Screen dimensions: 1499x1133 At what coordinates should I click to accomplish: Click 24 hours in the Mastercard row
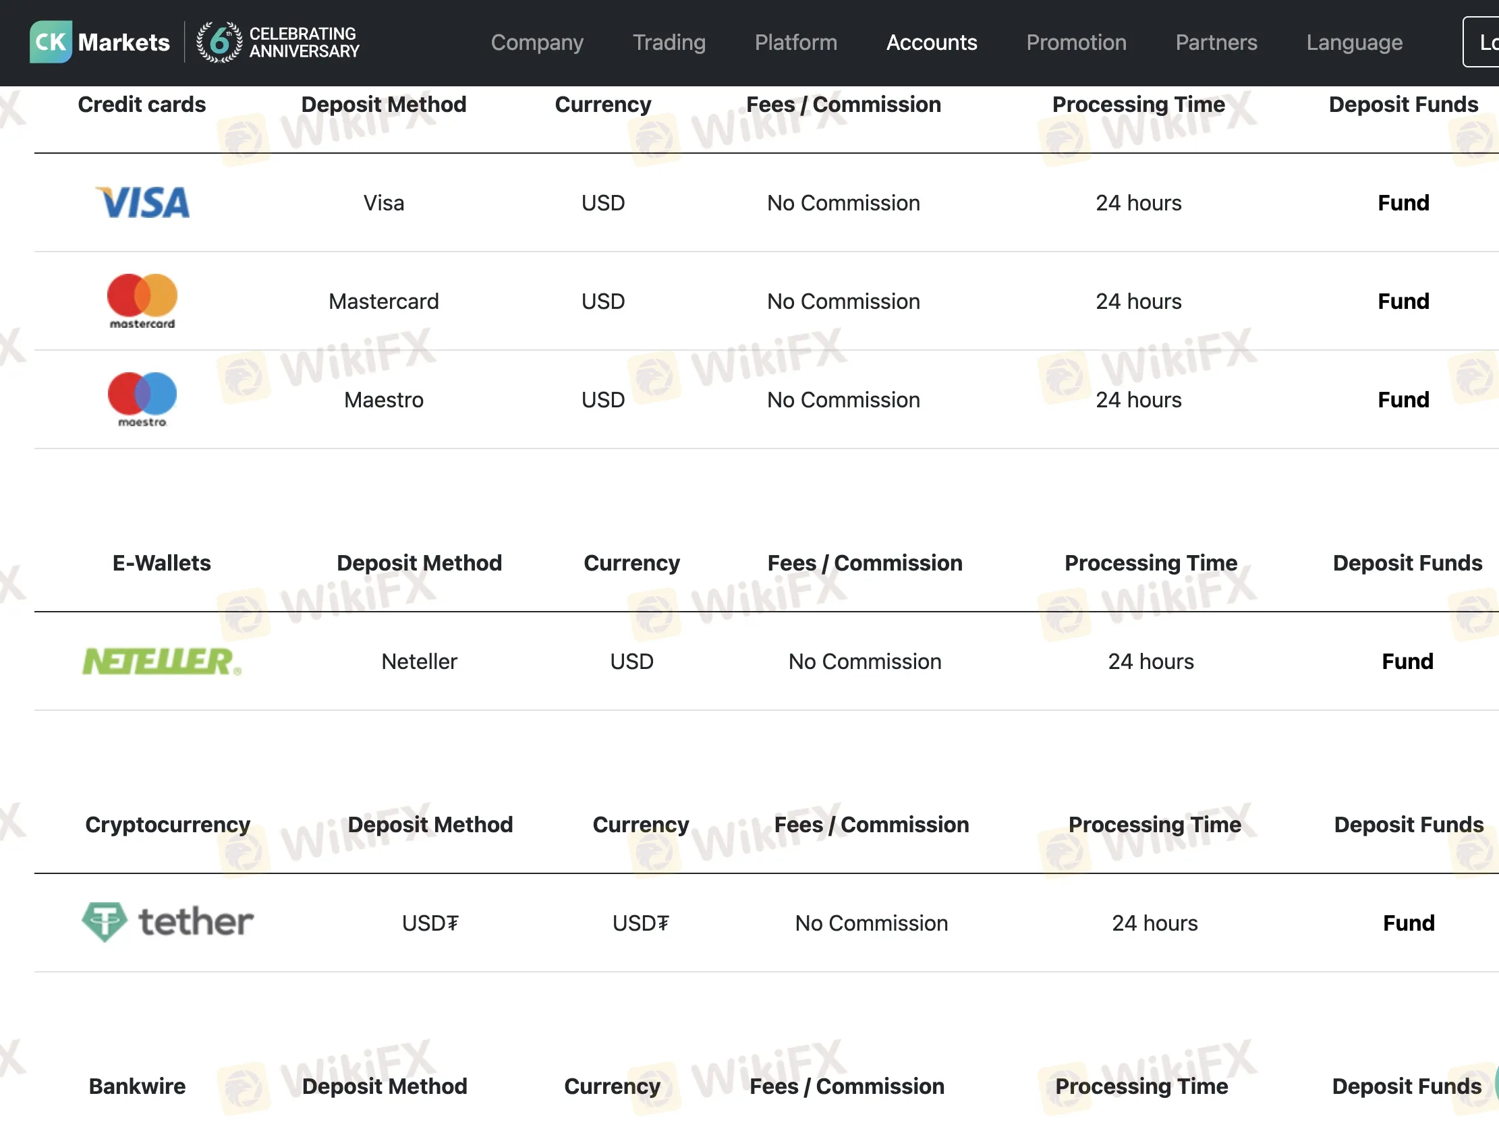[1139, 301]
